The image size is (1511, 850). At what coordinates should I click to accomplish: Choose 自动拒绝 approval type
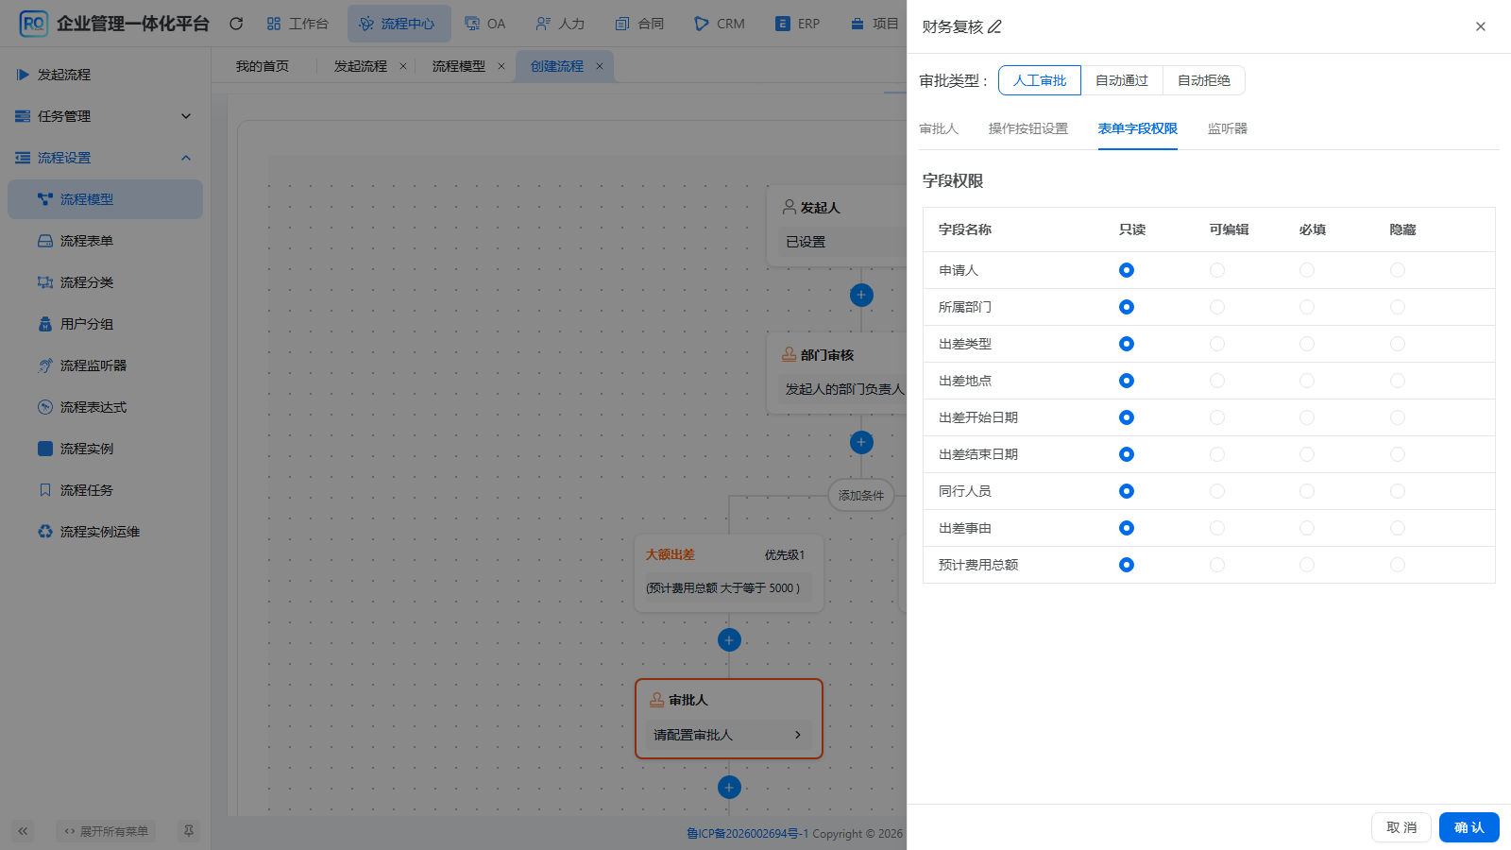point(1204,80)
